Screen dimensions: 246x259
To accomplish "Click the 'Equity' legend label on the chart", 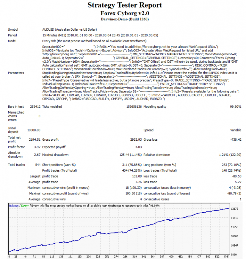I will click(x=25, y=206).
